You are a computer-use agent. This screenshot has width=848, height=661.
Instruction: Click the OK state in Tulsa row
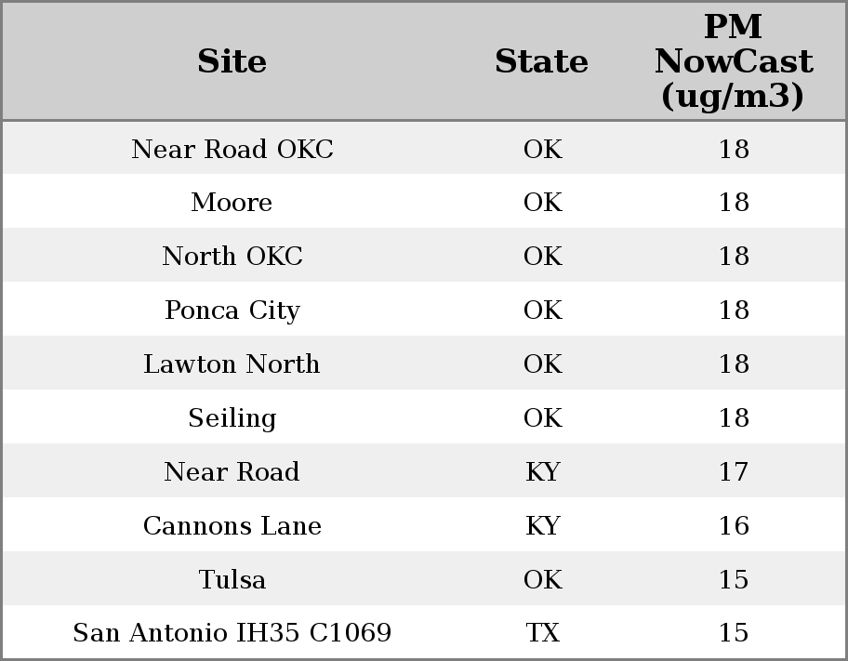(542, 580)
